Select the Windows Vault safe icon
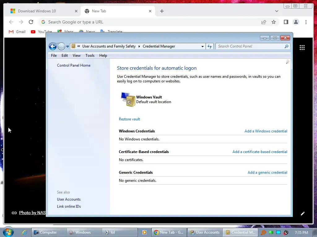This screenshot has width=317, height=237. point(128,99)
